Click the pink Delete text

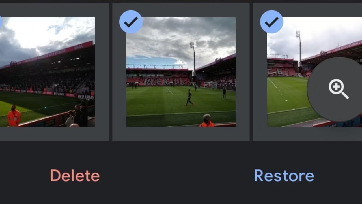75,176
